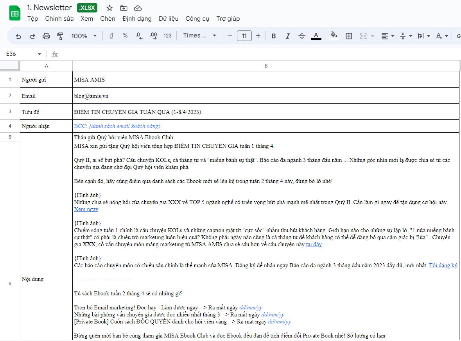
Task: Toggle italic formatting
Action: [x=287, y=36]
